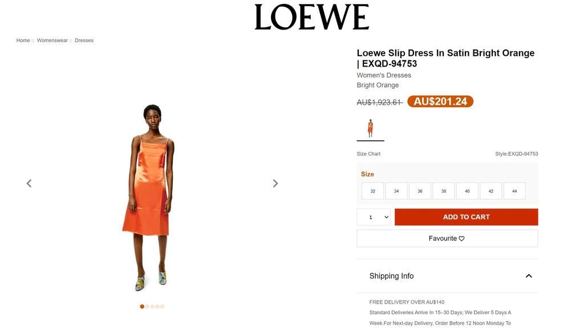
Task: Choose size 44
Action: (514, 191)
